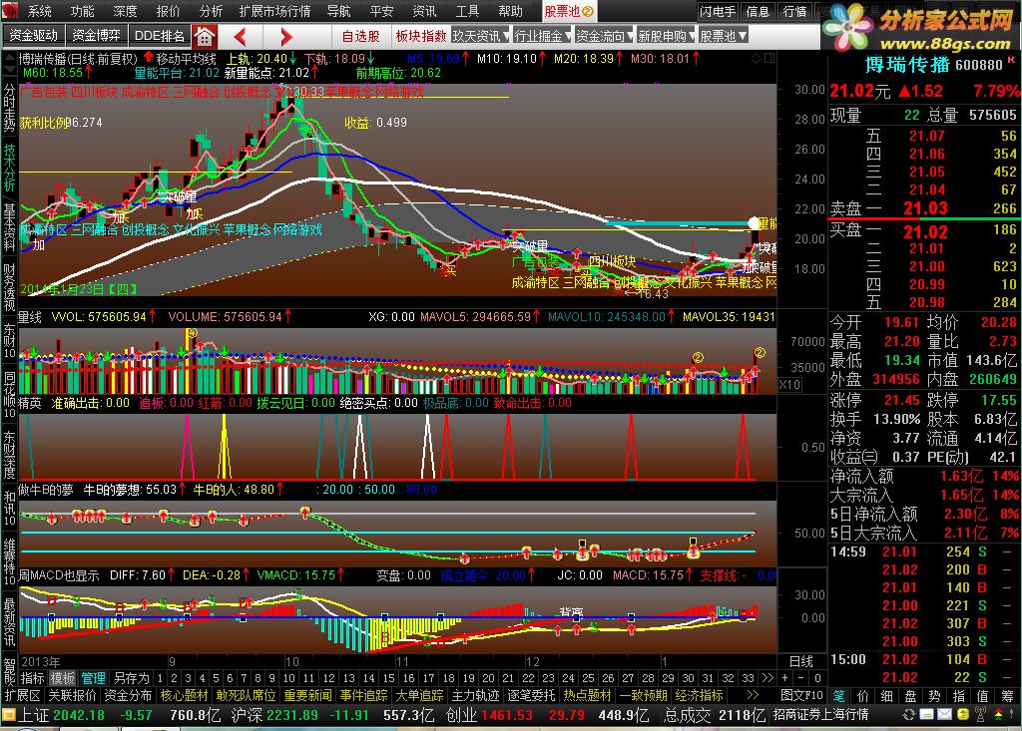Click the red forward arrow
Viewport: 1022px width, 731px height.
coord(286,37)
